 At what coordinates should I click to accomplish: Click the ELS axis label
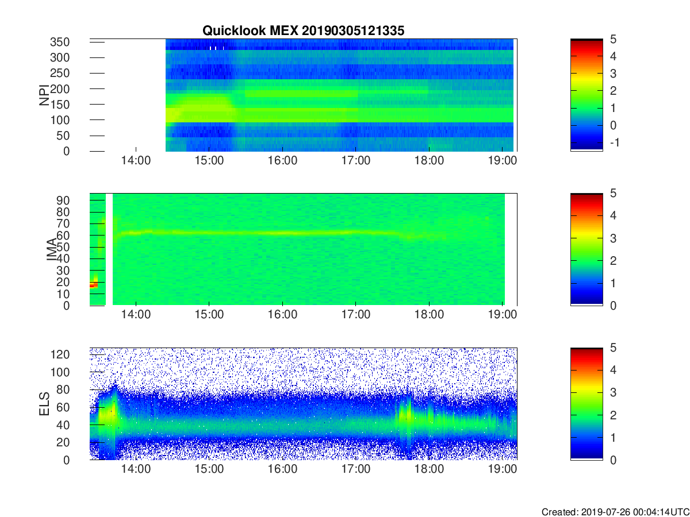coord(44,404)
